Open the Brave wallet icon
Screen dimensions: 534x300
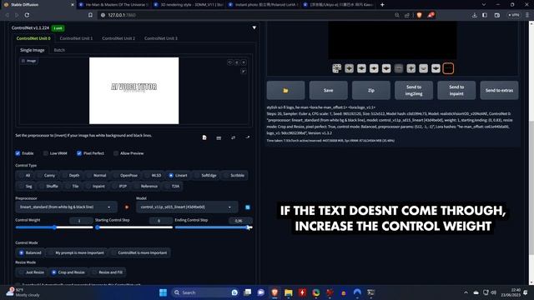tap(497, 15)
